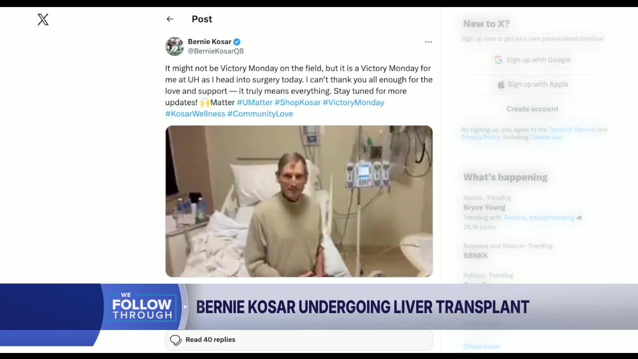This screenshot has width=638, height=359.
Task: Click the Apple logo icon
Action: coord(501,84)
